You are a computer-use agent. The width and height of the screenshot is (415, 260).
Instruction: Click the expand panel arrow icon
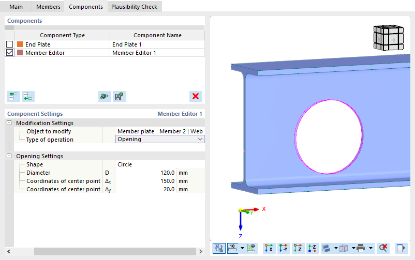pos(401,248)
